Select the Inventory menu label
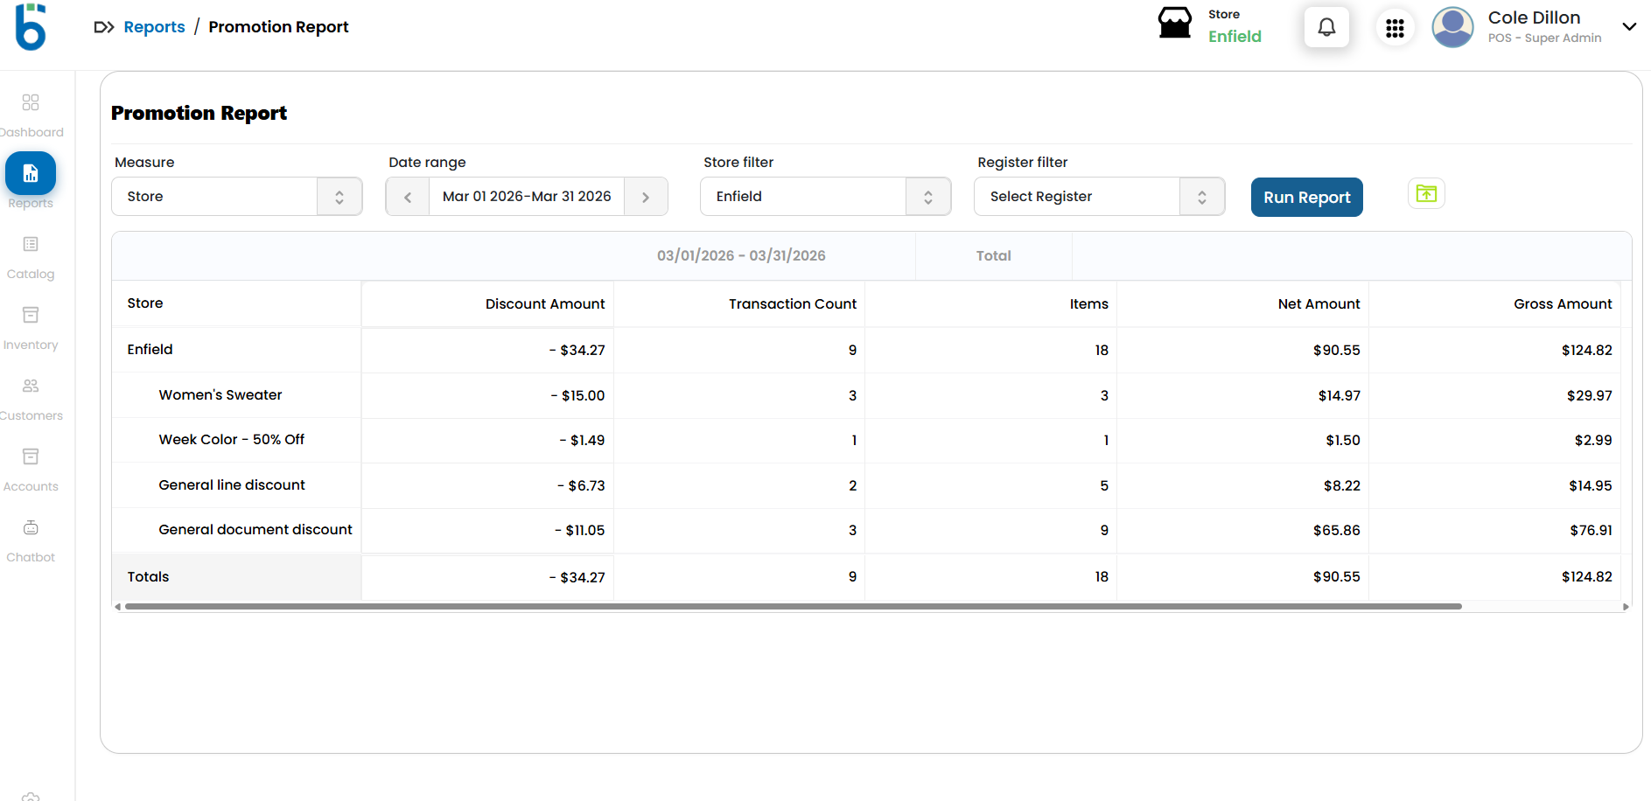The height and width of the screenshot is (801, 1651). [x=31, y=345]
